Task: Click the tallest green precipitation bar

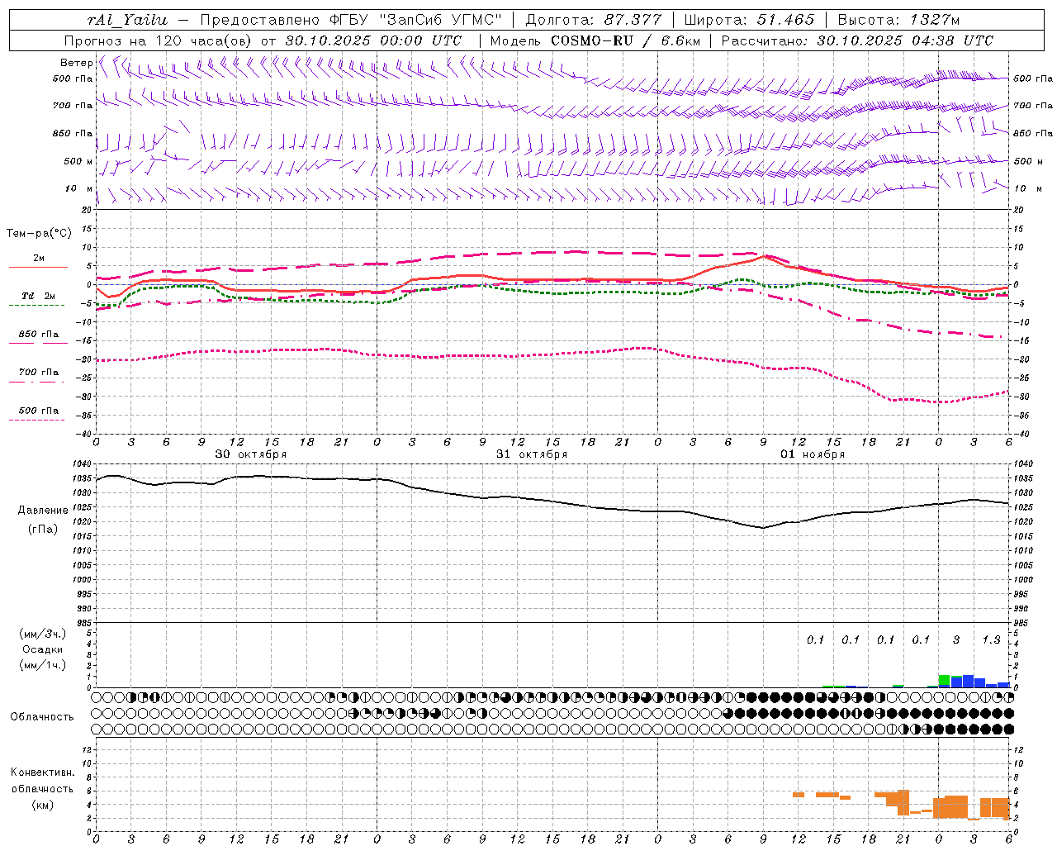Action: pyautogui.click(x=944, y=681)
